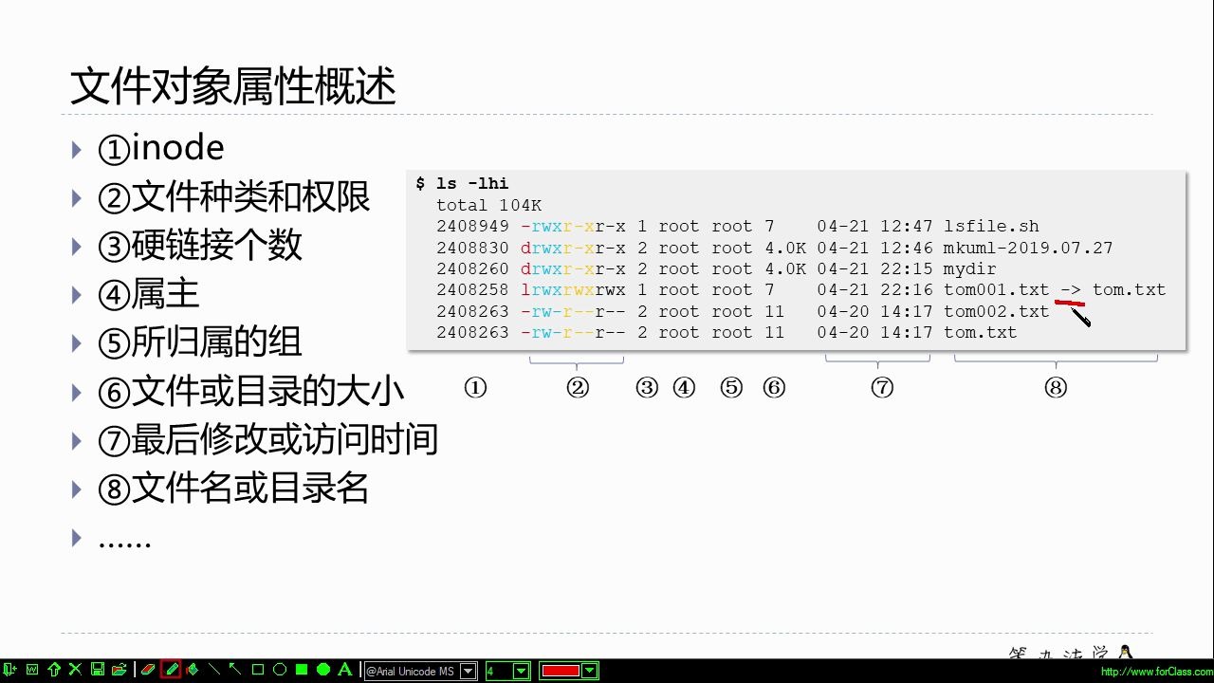
Task: Click the green up arrow icon
Action: (54, 670)
